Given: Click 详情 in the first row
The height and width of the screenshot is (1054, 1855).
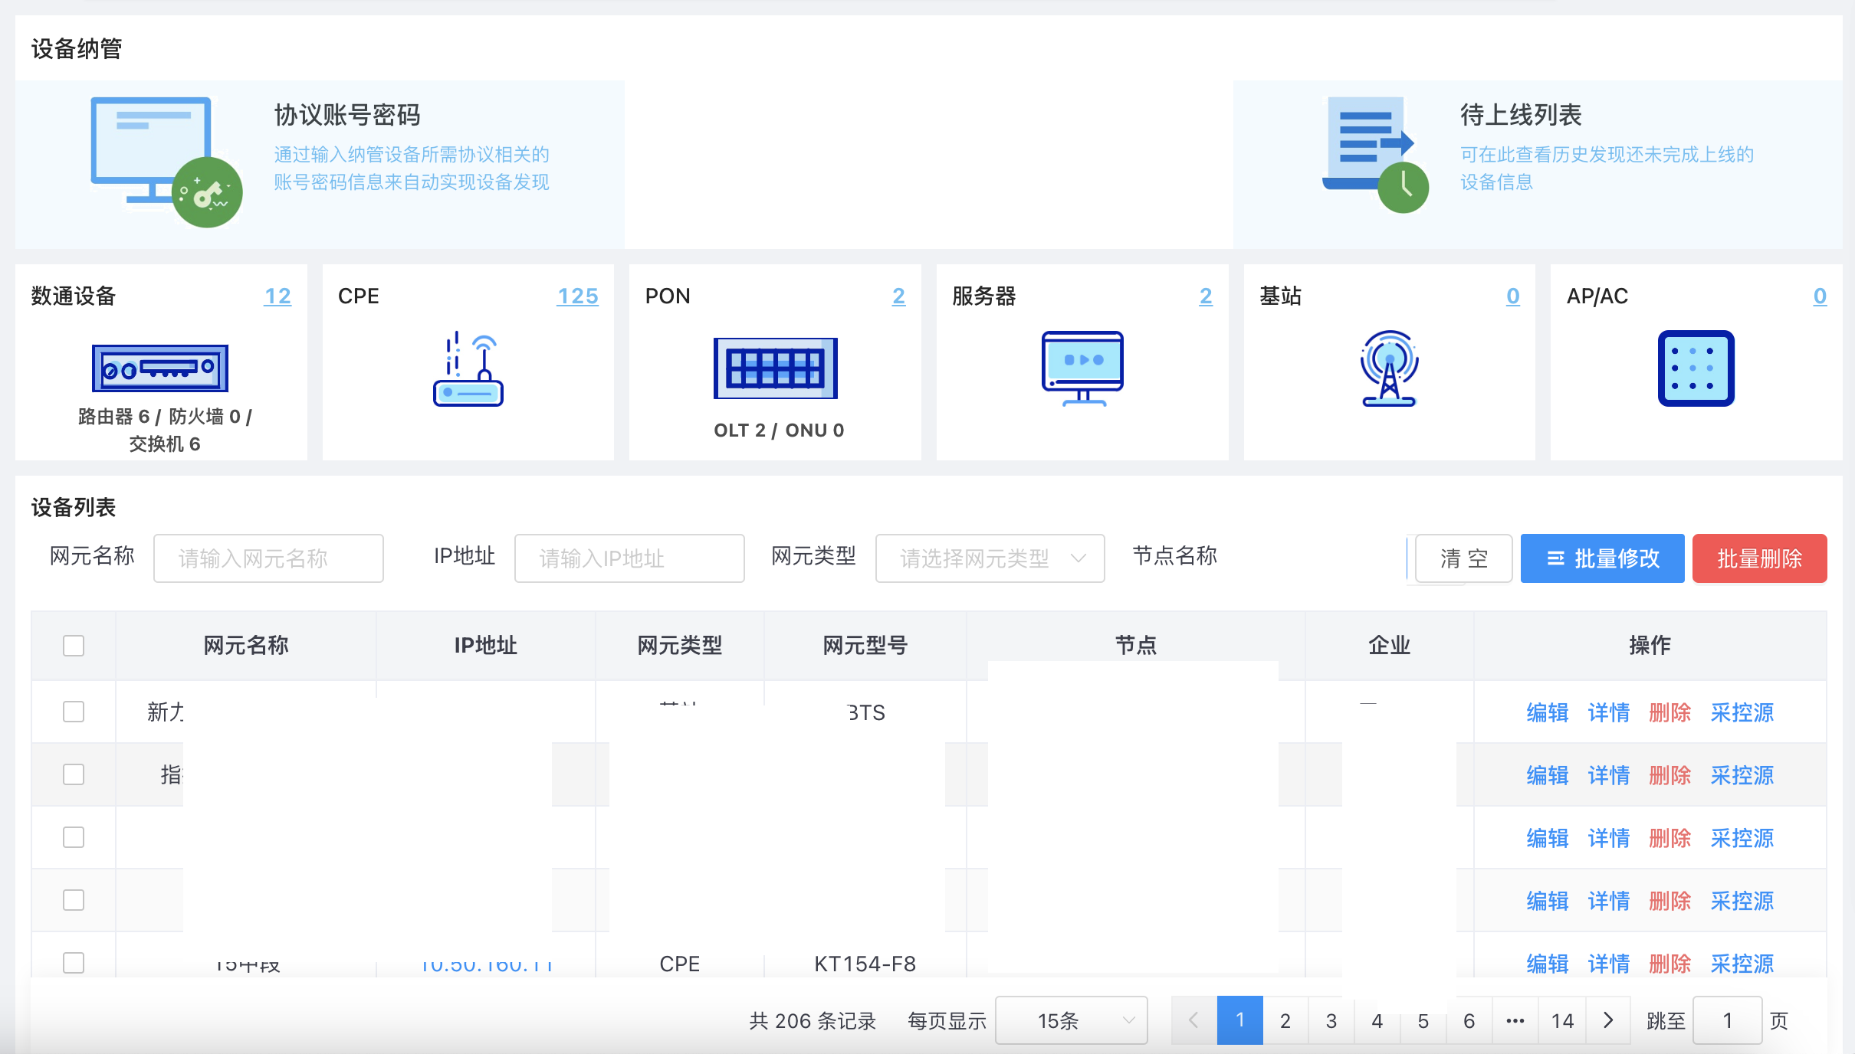Looking at the screenshot, I should pos(1609,712).
